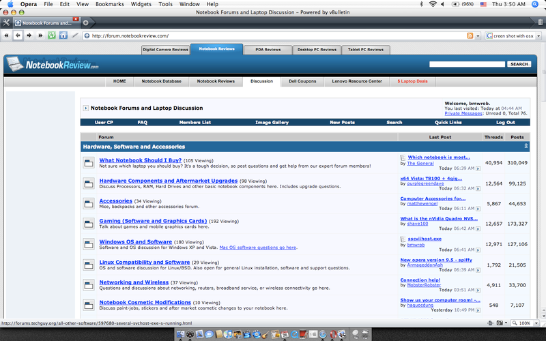Screen dimensions: 546x341
Task: Open the $ Laptop Deals nav item
Action: pyautogui.click(x=412, y=81)
